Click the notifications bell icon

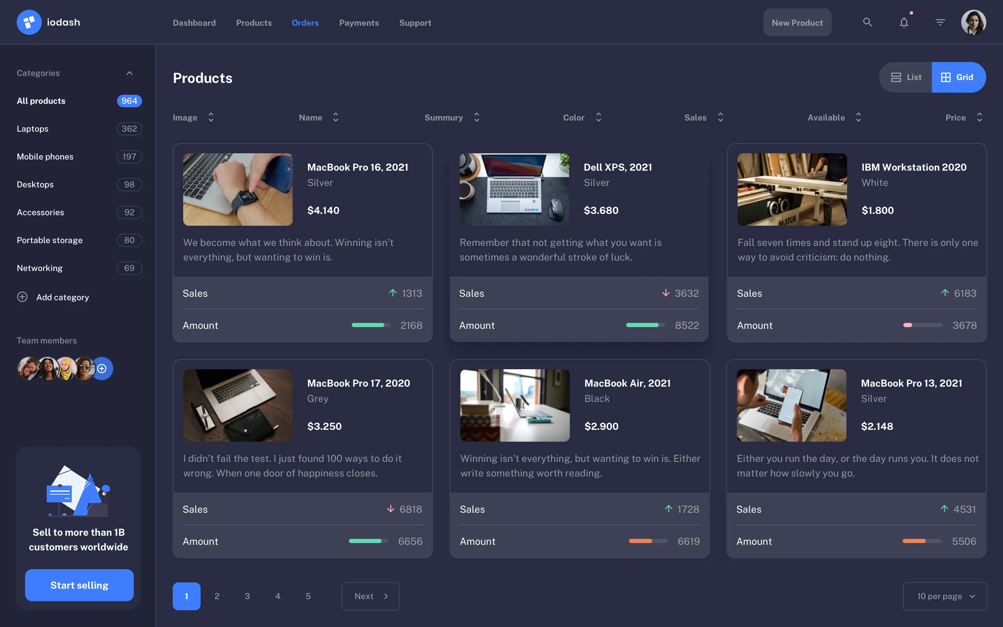click(x=904, y=22)
